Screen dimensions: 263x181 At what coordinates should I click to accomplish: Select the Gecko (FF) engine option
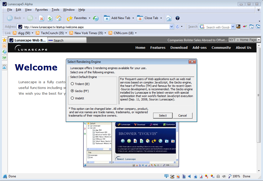click(x=72, y=91)
